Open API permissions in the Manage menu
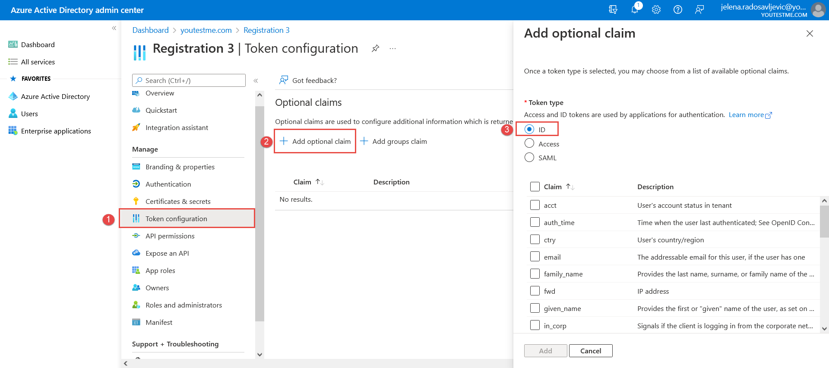 click(x=170, y=236)
